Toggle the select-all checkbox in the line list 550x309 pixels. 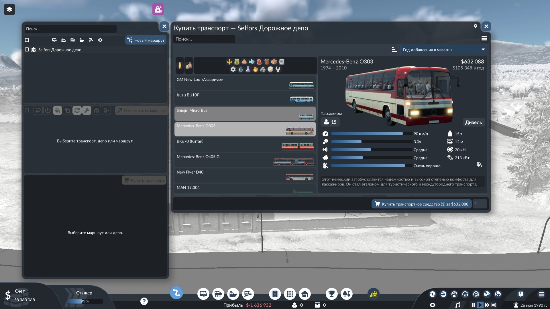tap(27, 40)
